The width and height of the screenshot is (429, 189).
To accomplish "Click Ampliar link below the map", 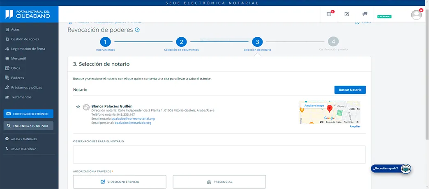I will (x=355, y=126).
